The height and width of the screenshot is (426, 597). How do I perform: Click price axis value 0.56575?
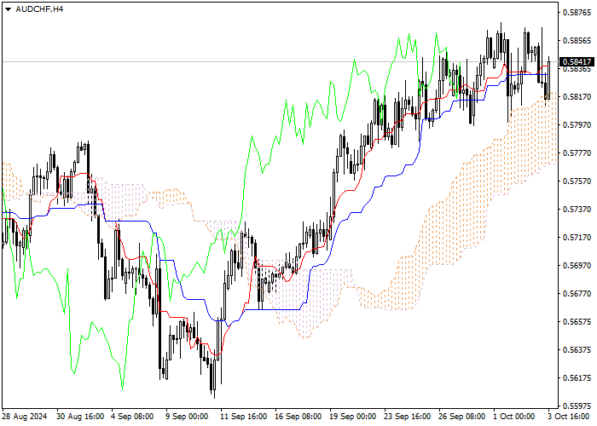coord(577,322)
